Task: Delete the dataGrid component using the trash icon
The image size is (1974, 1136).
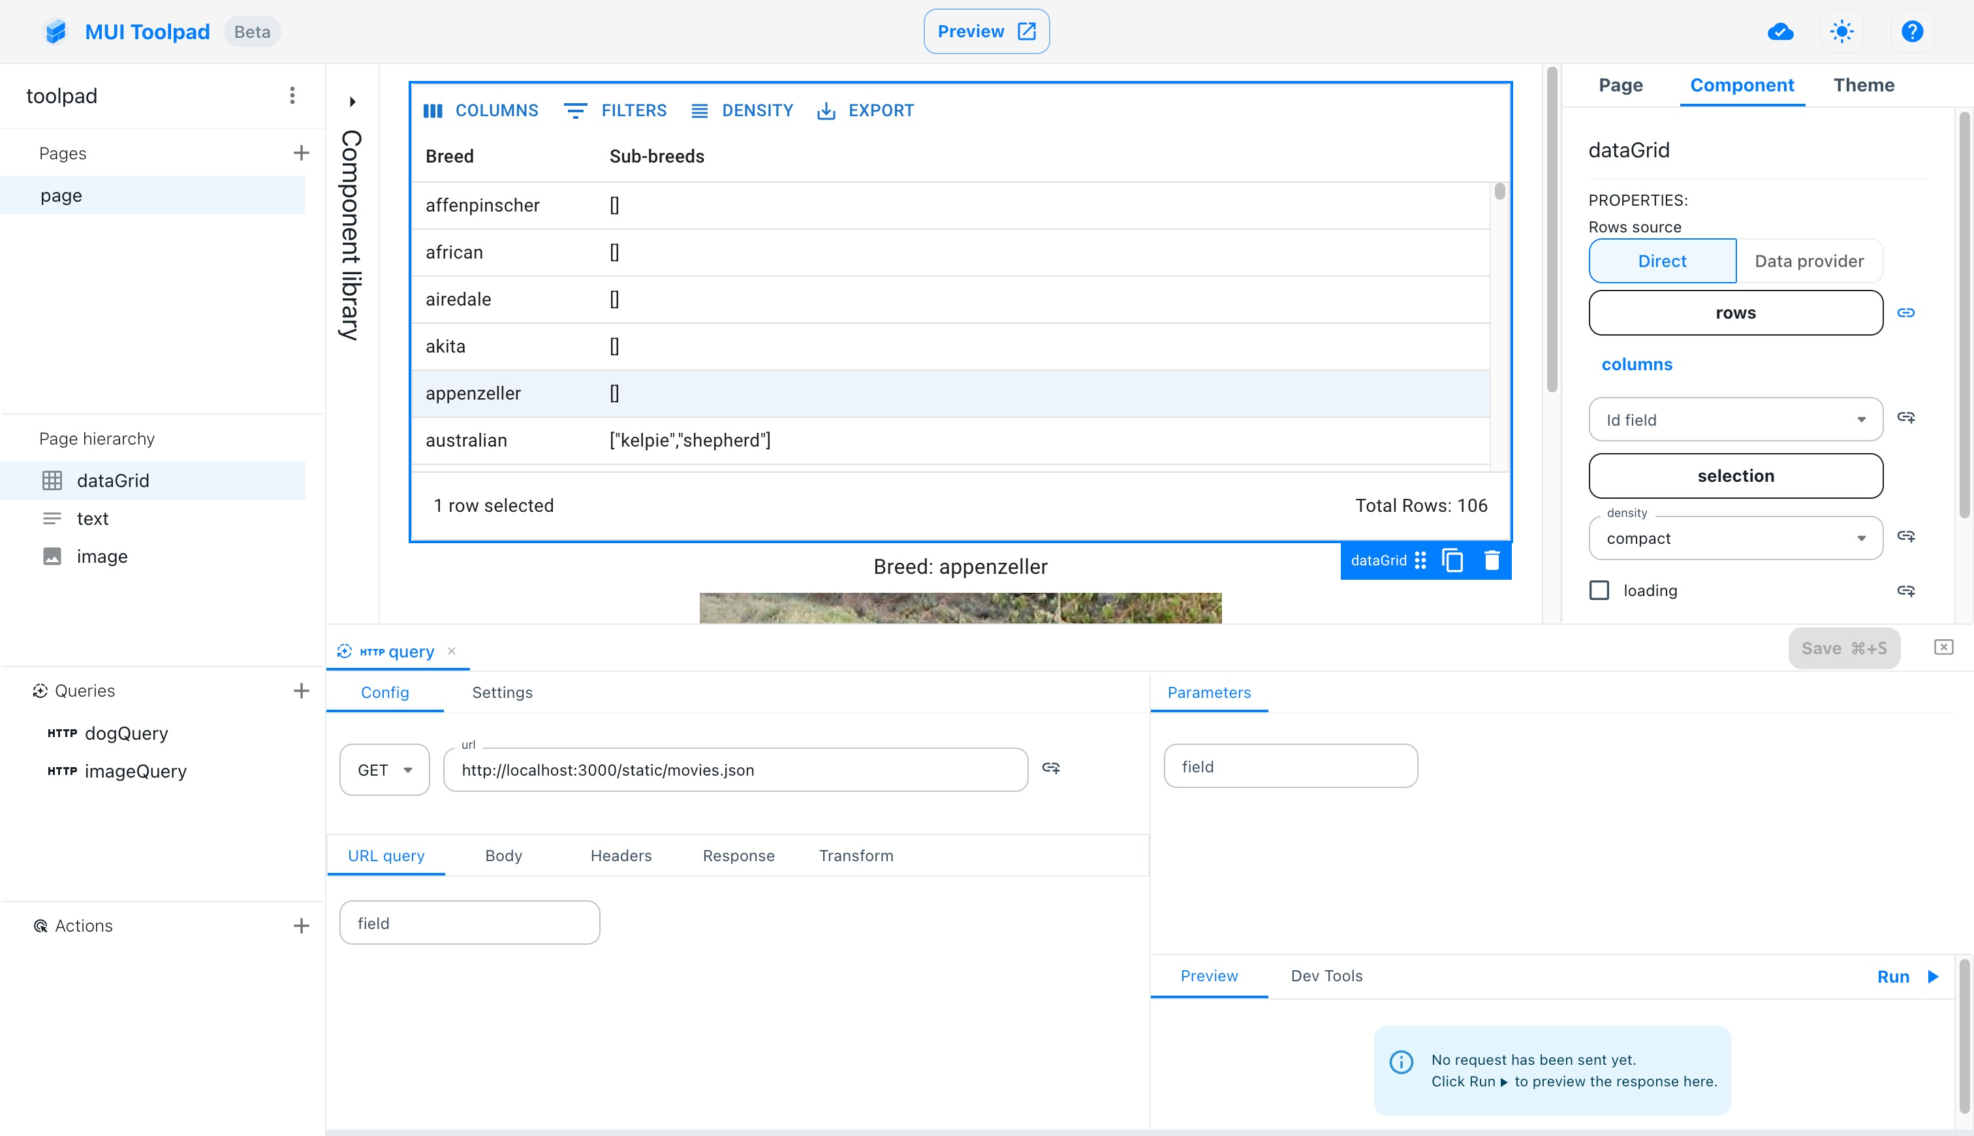Action: pos(1491,560)
